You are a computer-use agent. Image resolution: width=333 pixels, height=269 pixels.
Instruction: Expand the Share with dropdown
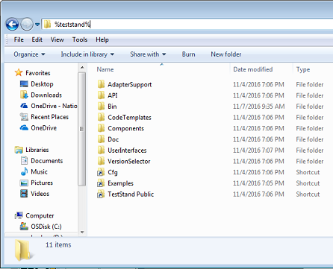[148, 54]
